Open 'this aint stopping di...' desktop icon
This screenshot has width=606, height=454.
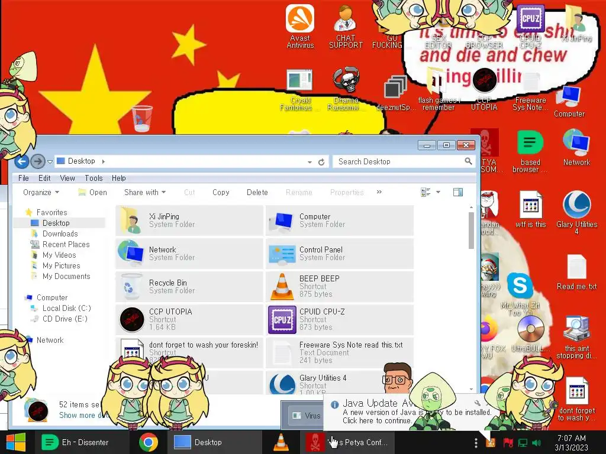coord(576,336)
